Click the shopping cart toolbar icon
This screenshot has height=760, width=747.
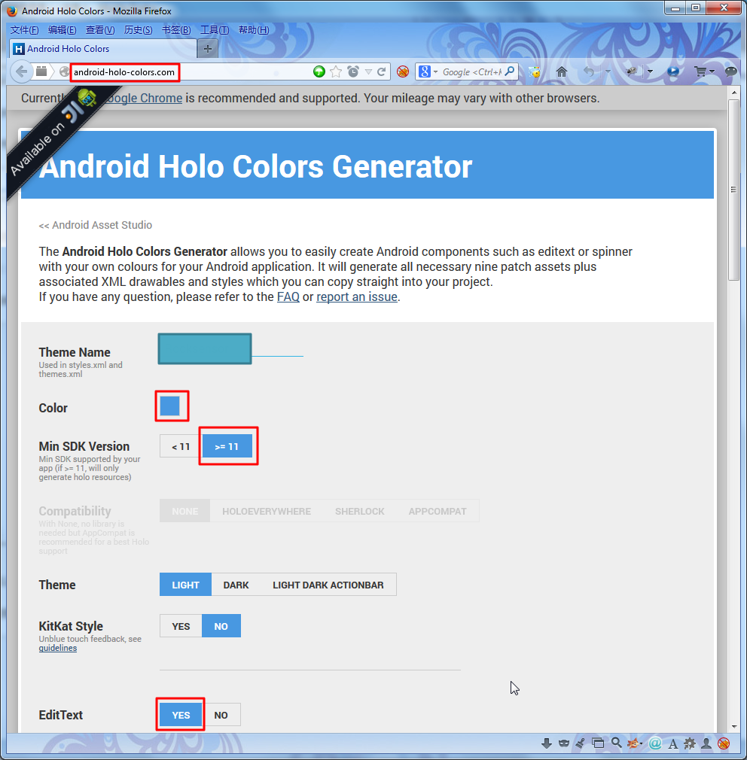click(x=700, y=71)
